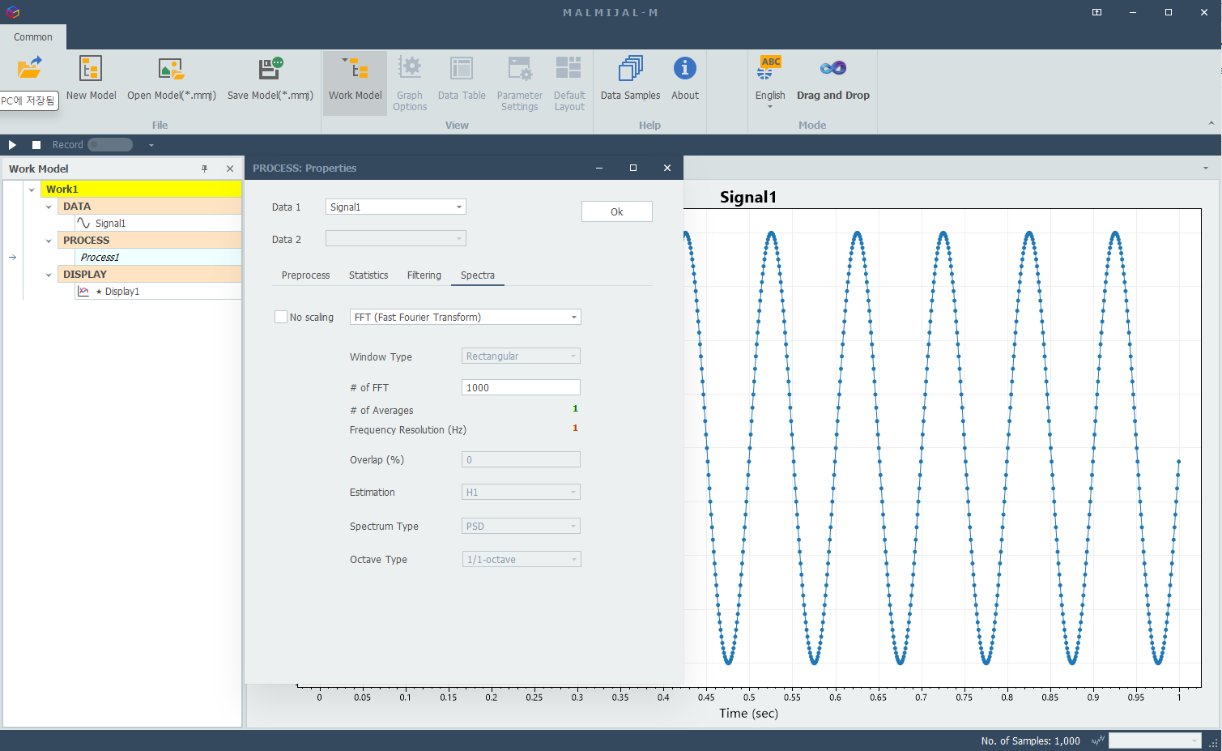Viewport: 1222px width, 751px height.
Task: Collapse the PROCESS tree node
Action: tap(49, 241)
